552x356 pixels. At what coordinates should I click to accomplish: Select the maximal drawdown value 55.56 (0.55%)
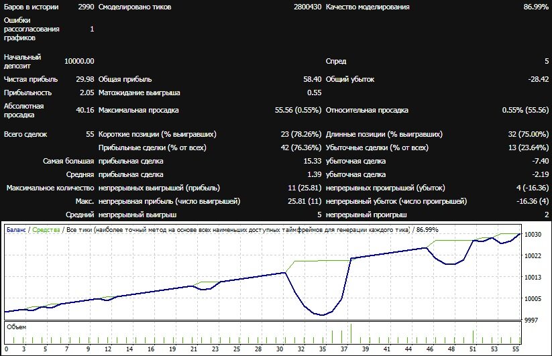click(298, 110)
